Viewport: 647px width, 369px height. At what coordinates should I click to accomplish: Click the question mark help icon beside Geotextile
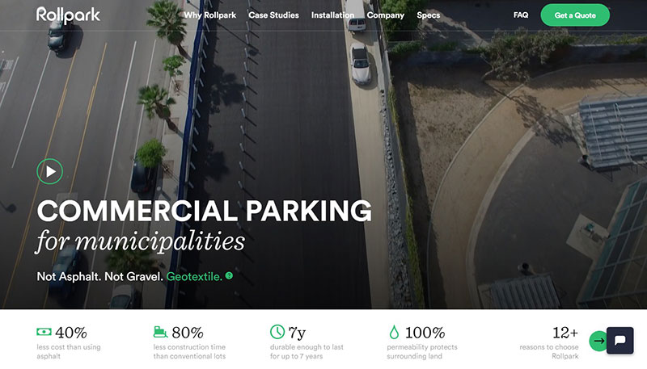[x=229, y=276]
